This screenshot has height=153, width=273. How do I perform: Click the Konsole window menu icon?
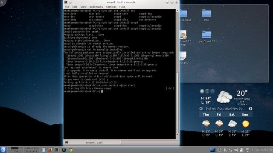[66, 2]
